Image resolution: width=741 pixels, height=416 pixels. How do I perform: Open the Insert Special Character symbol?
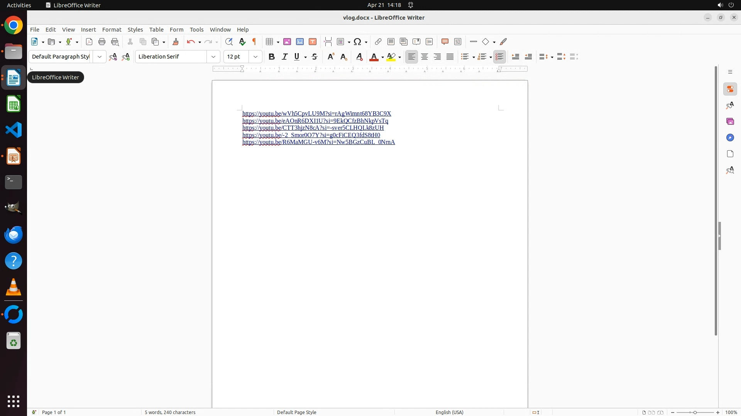(357, 42)
